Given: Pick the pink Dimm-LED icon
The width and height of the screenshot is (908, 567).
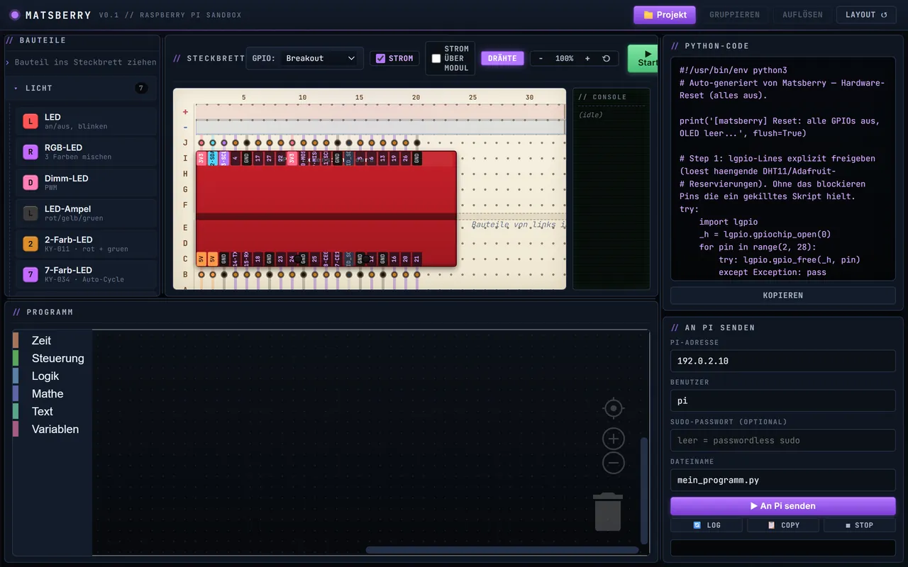Looking at the screenshot, I should [30, 183].
